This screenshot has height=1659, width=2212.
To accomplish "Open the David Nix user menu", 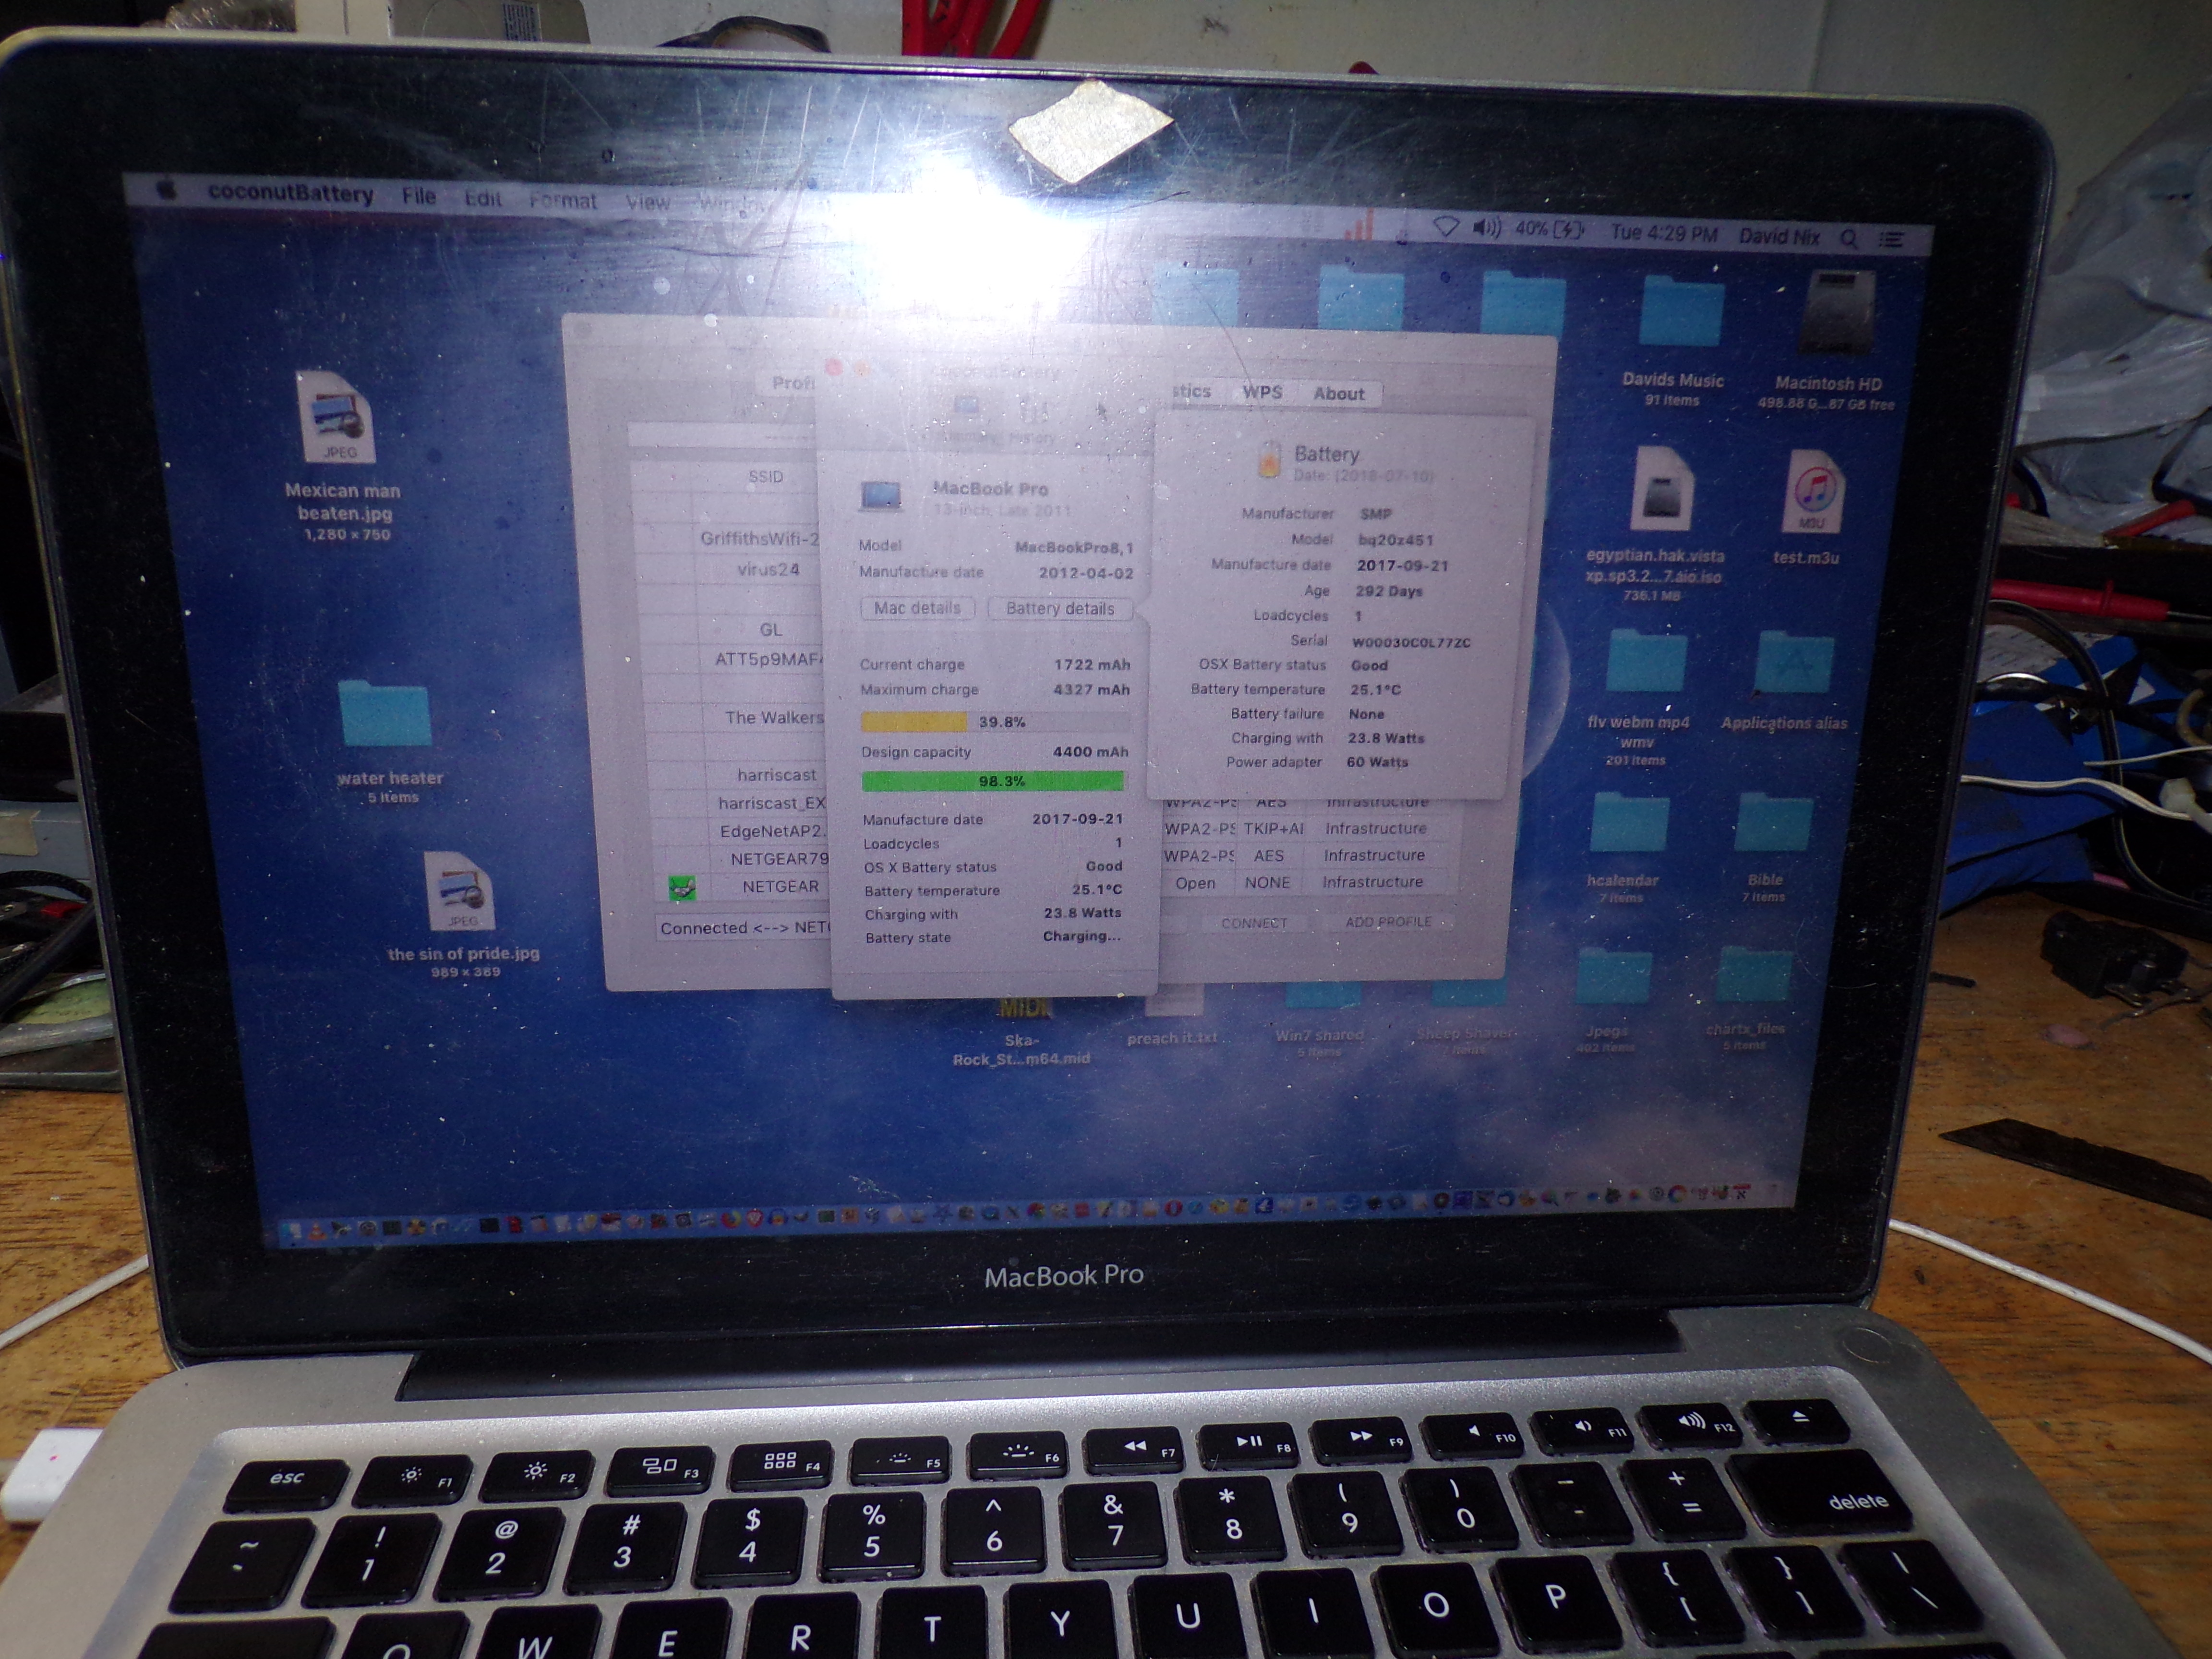I will point(1779,237).
